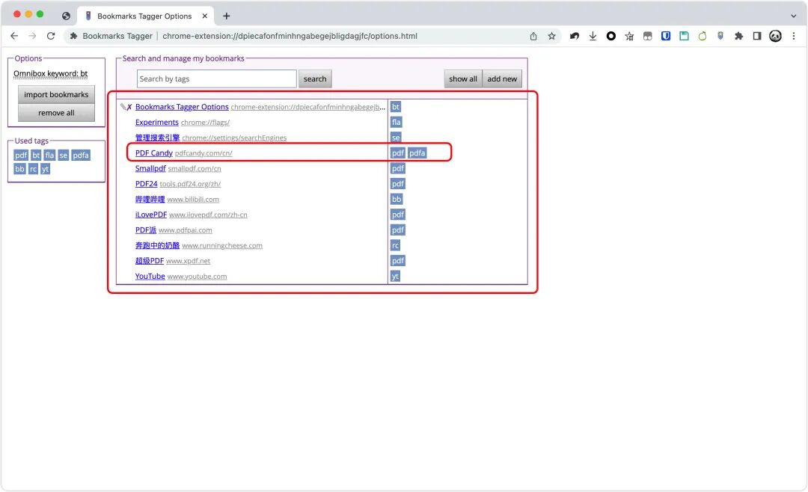
Task: Open the Bookmarks Tagger Options bookmark link
Action: tap(182, 107)
